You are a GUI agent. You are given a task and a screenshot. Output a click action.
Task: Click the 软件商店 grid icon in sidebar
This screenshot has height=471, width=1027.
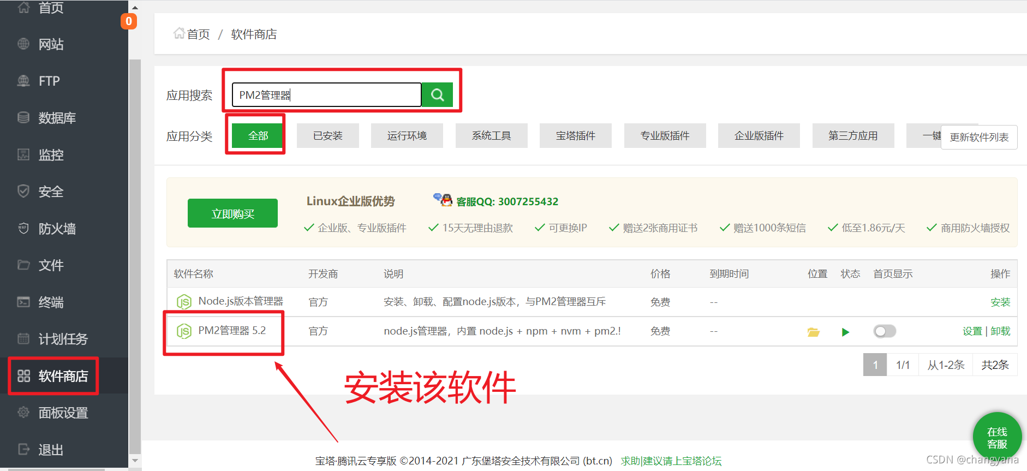tap(23, 375)
